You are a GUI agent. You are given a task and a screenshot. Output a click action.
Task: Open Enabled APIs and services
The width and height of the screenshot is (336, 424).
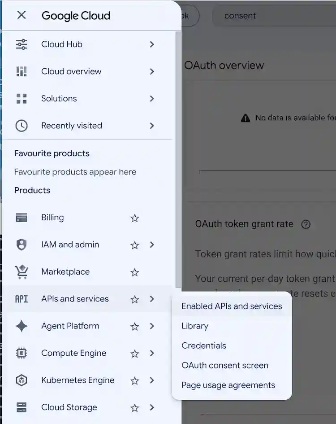[232, 306]
